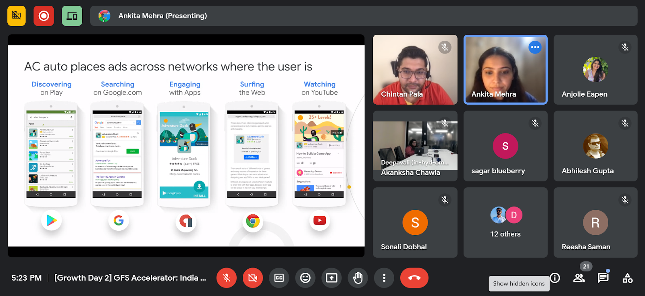Screen dimensions: 645x296
Task: Click the Watching on YouTube heading
Action: (x=320, y=88)
